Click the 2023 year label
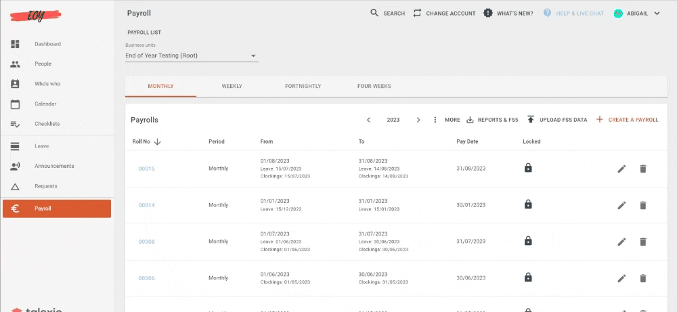Screen dimensions: 677x312 click(393, 120)
